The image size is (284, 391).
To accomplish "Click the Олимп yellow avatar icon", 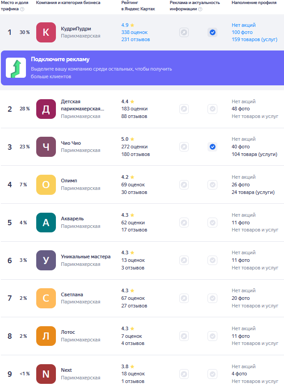I will point(46,185).
